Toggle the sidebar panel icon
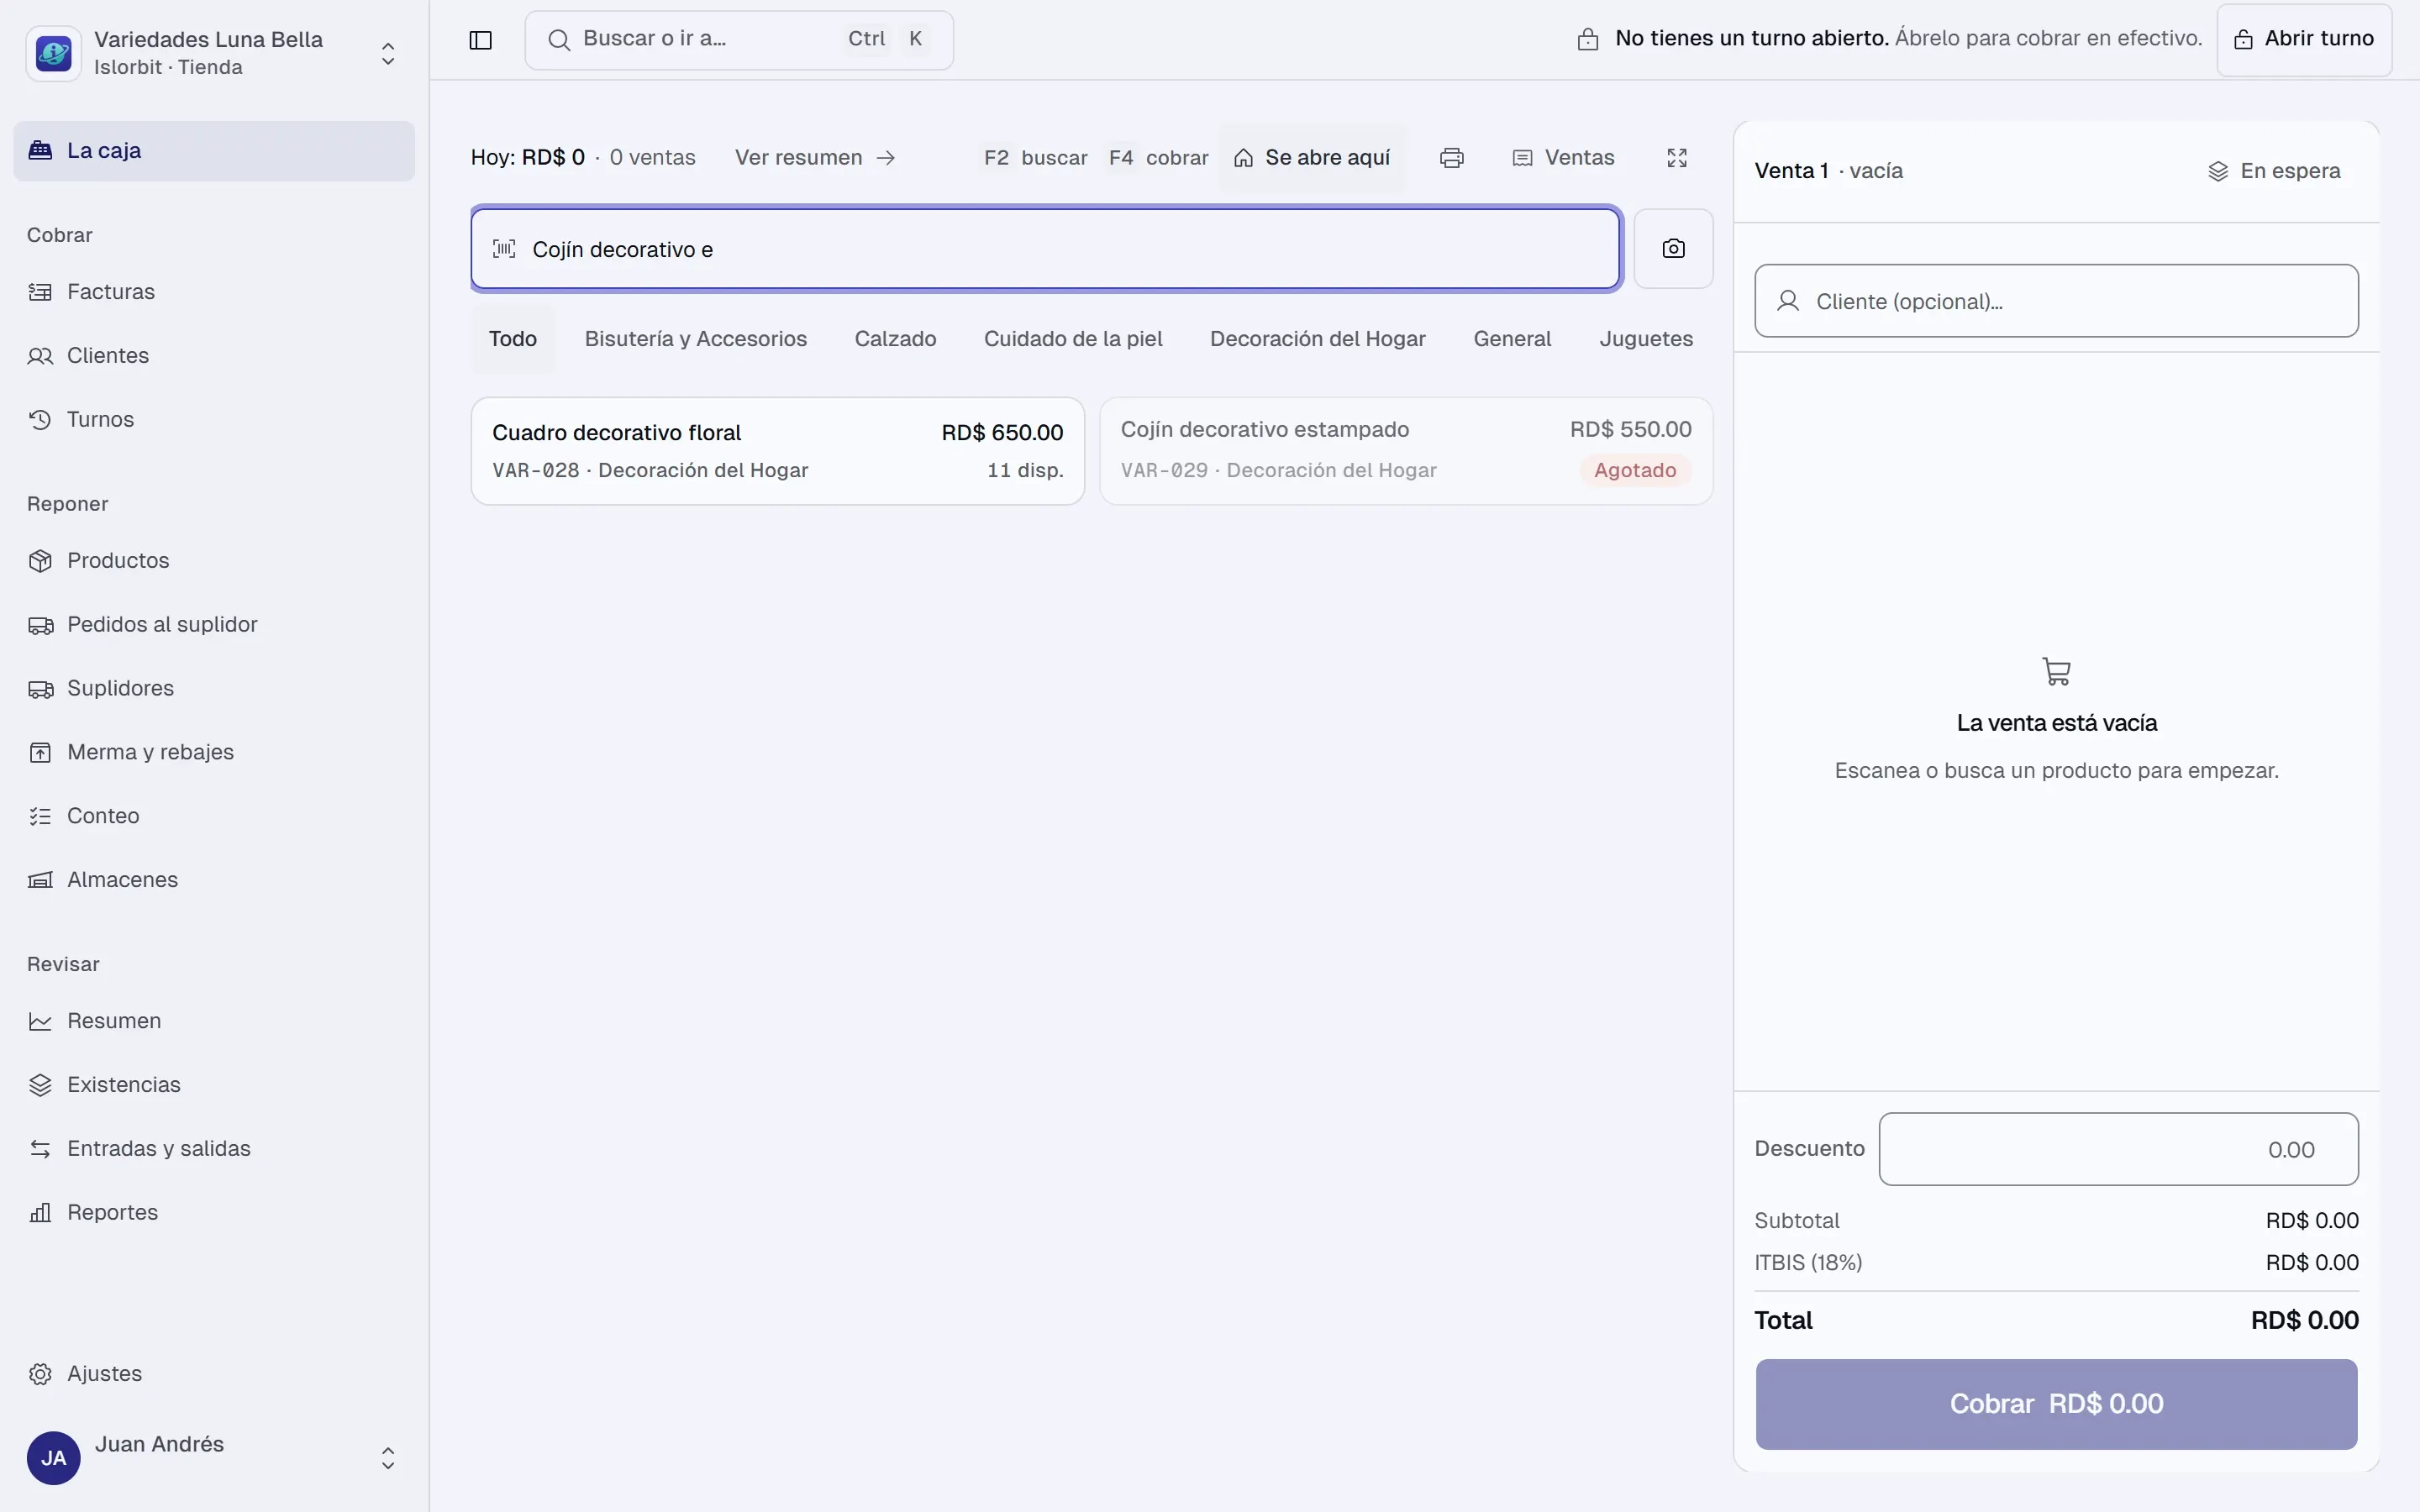This screenshot has height=1512, width=2420. [480, 40]
